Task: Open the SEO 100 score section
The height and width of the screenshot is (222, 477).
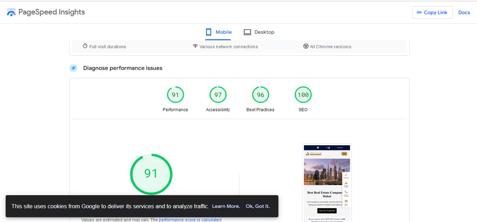Action: click(x=303, y=94)
